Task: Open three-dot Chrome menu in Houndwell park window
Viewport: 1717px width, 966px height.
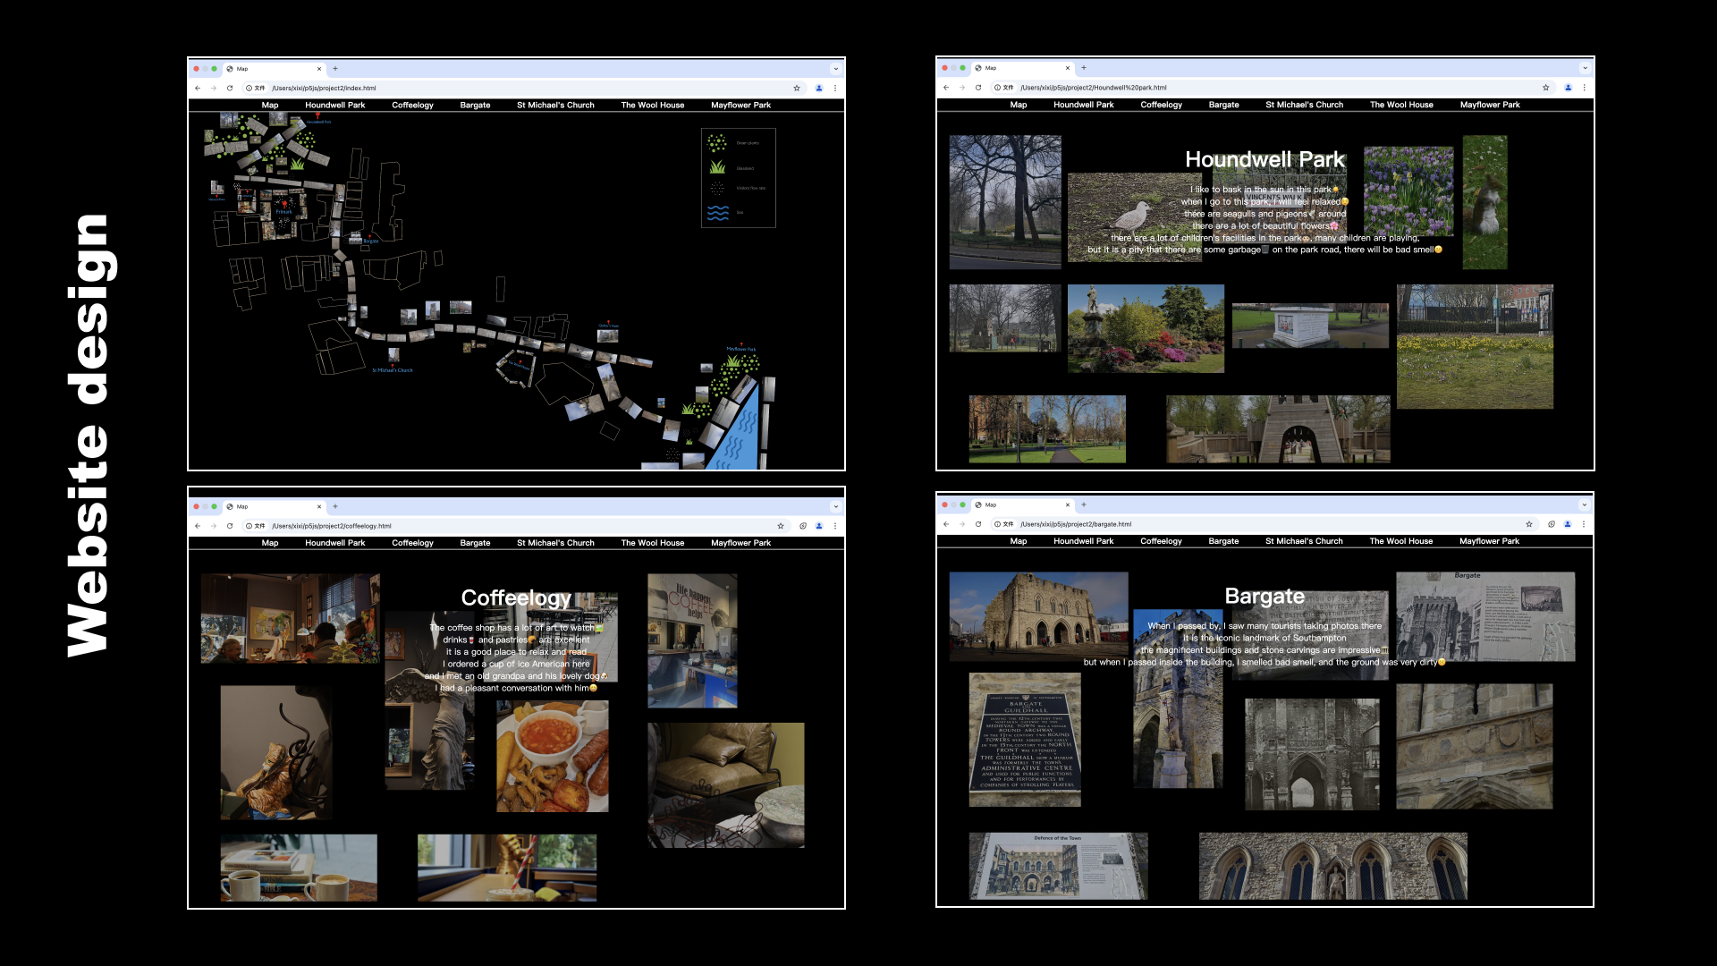Action: [x=1584, y=88]
